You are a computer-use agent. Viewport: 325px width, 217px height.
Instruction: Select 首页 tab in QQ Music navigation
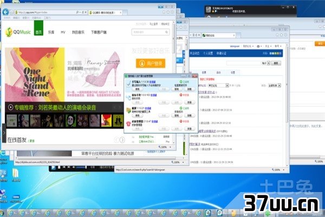[38, 28]
